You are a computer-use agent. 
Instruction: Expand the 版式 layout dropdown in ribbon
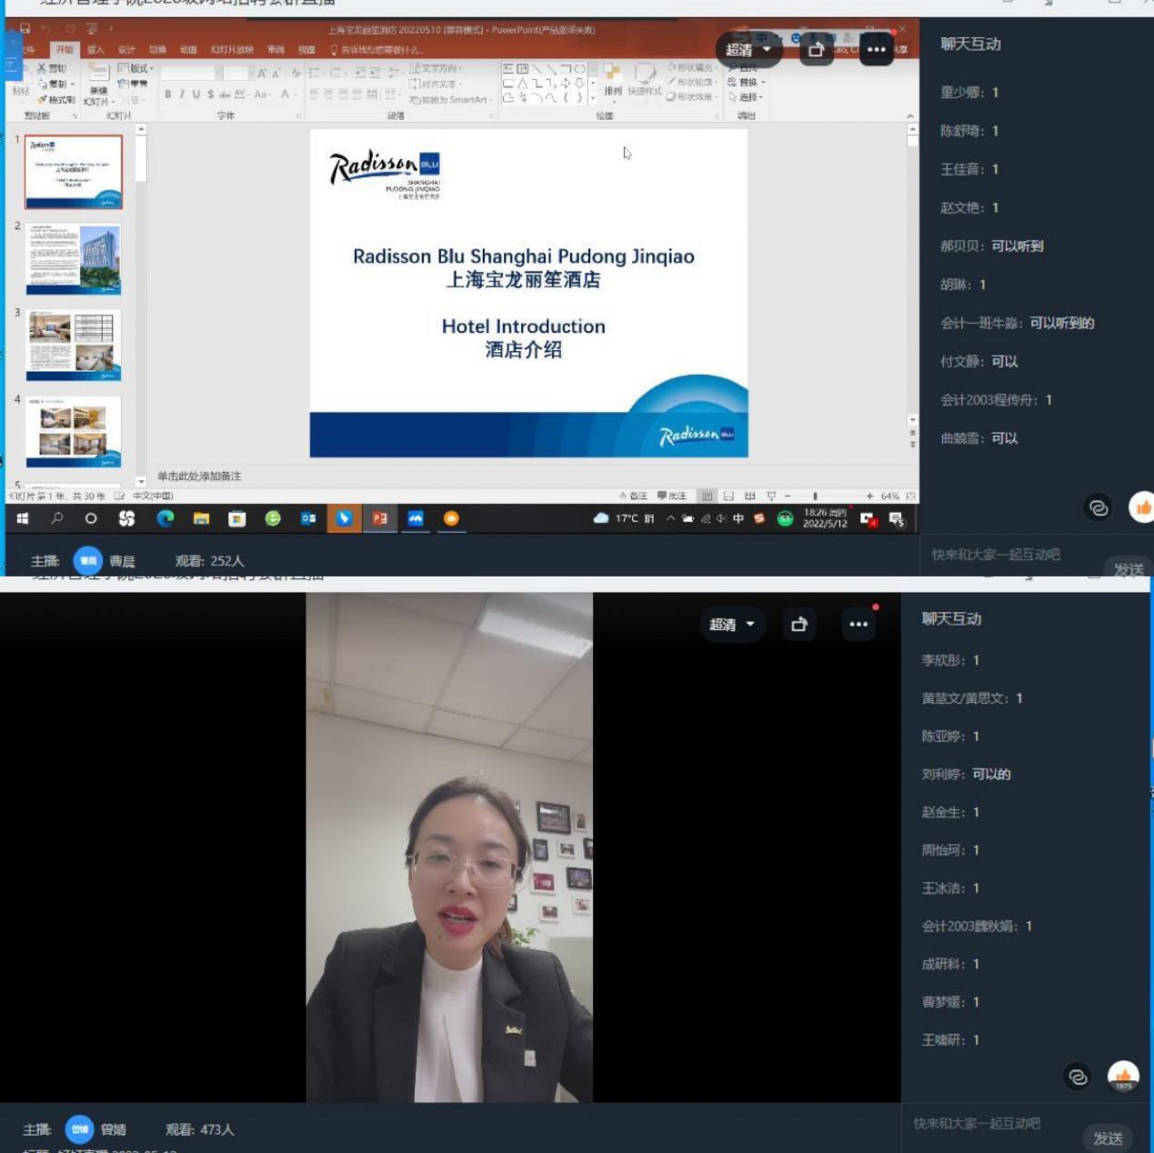pos(136,68)
